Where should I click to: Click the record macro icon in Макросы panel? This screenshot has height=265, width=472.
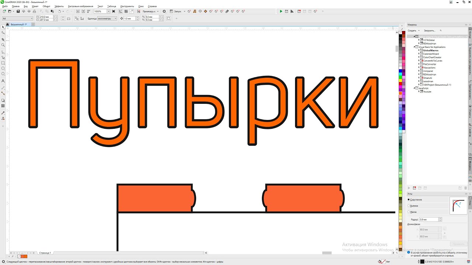tap(414, 188)
